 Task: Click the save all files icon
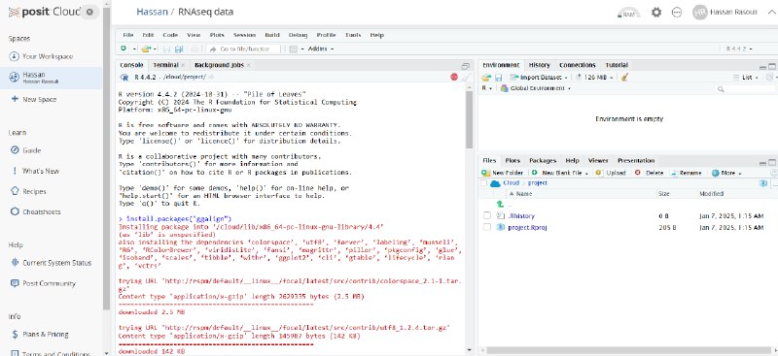[x=179, y=49]
